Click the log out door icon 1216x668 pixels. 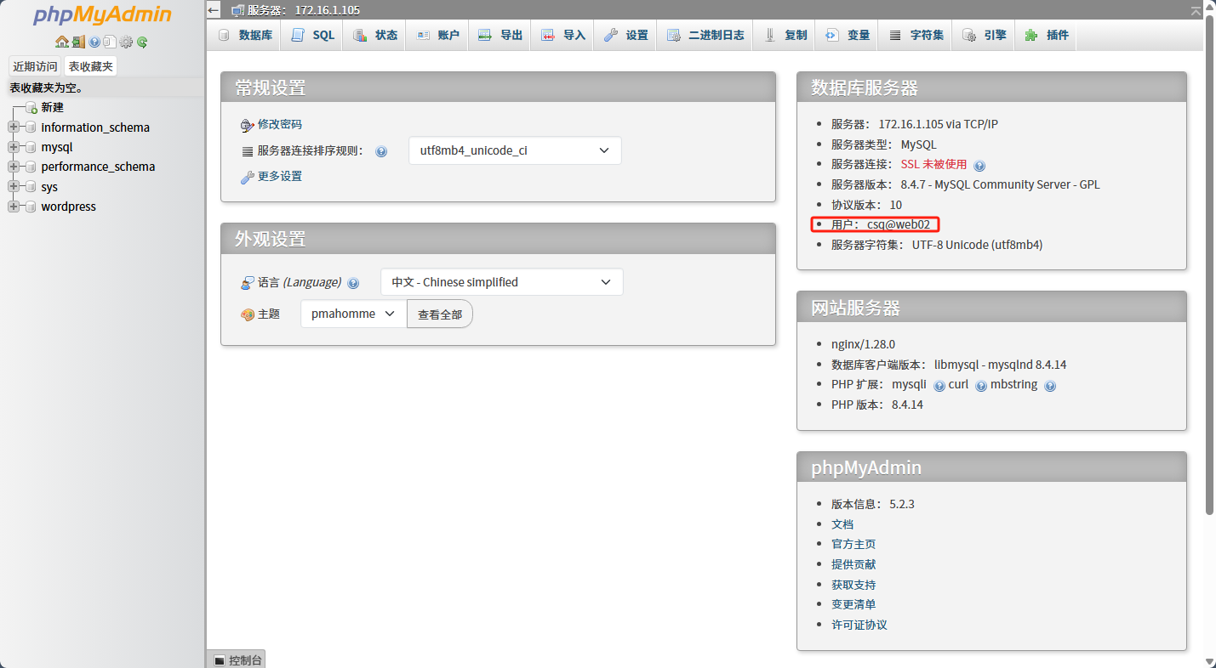click(78, 42)
